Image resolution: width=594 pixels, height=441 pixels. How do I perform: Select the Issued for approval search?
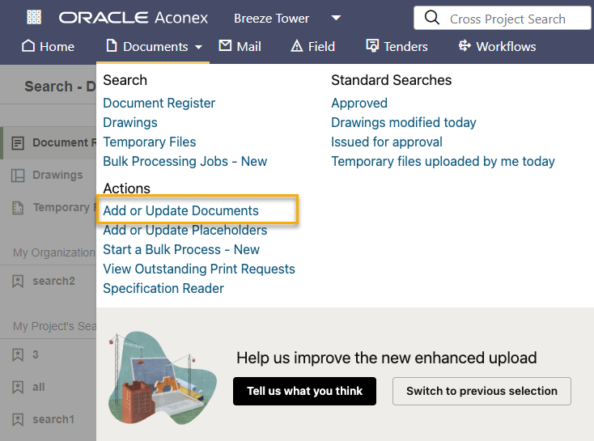(x=386, y=142)
